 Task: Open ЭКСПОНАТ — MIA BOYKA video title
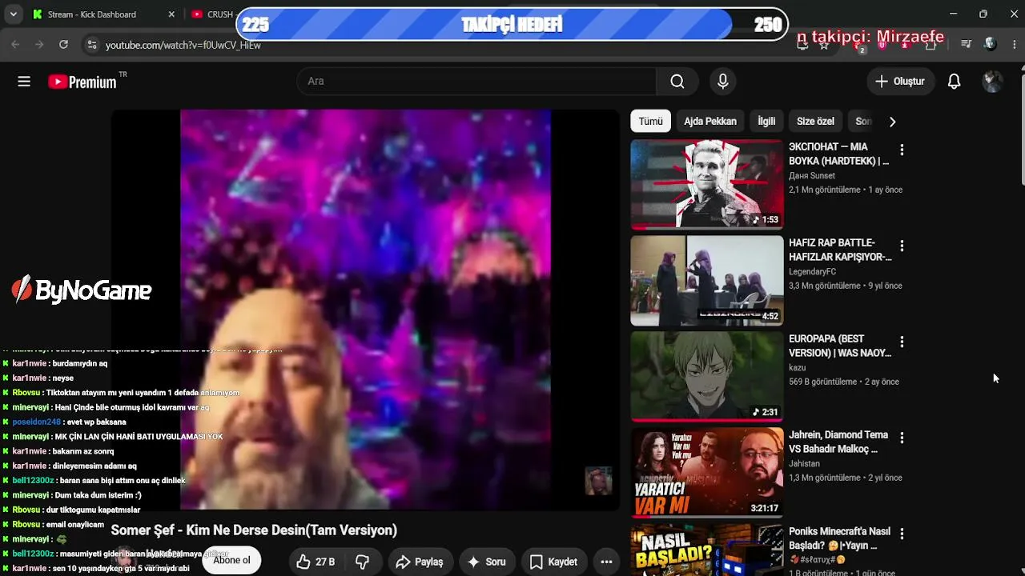838,154
